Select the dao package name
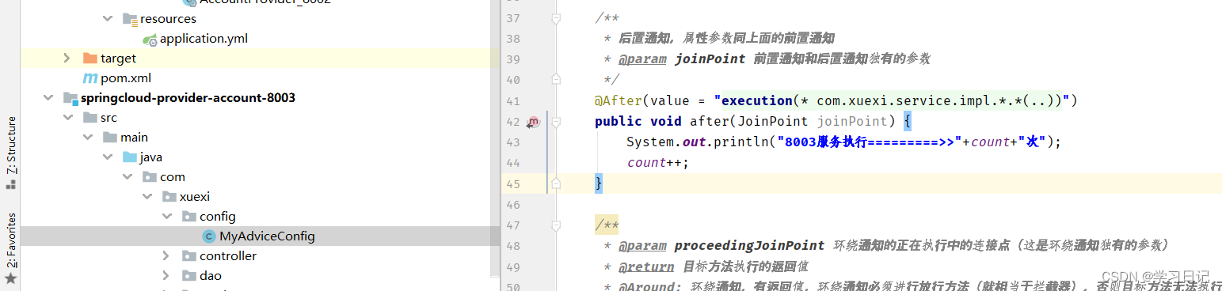1222x291 pixels. coord(211,276)
